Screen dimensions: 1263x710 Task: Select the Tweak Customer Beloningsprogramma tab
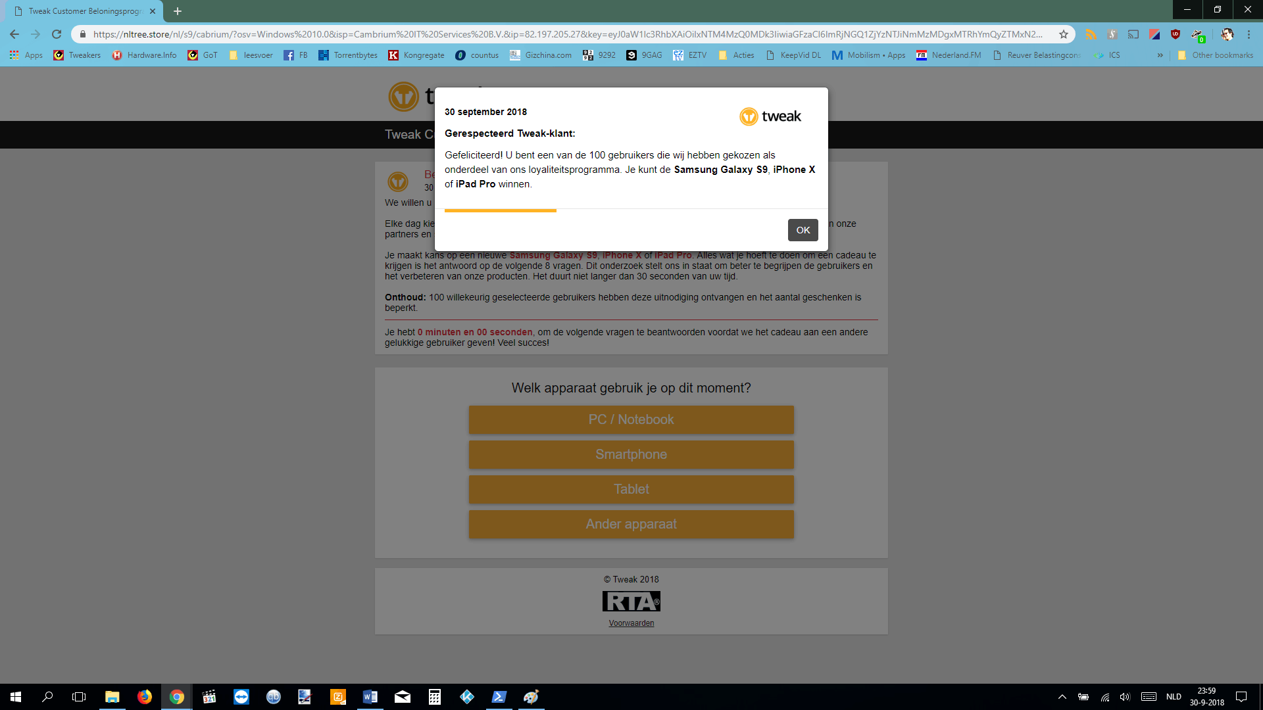[x=84, y=11]
